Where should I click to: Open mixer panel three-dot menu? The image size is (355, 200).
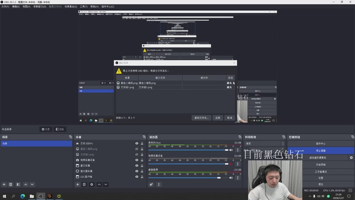pos(159,184)
